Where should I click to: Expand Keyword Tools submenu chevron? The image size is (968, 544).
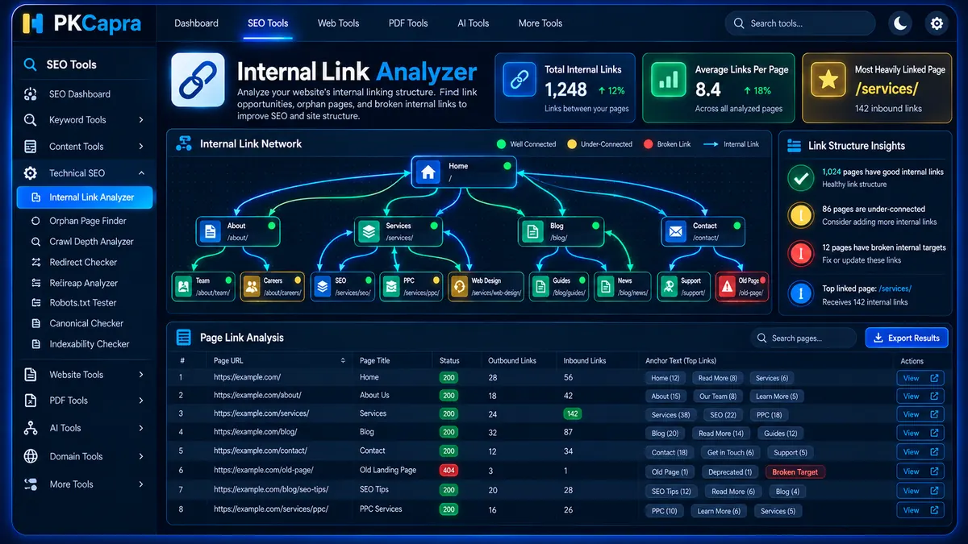(x=141, y=120)
